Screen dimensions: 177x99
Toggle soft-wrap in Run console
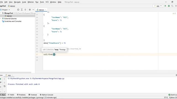pyautogui.click(x=4, y=86)
